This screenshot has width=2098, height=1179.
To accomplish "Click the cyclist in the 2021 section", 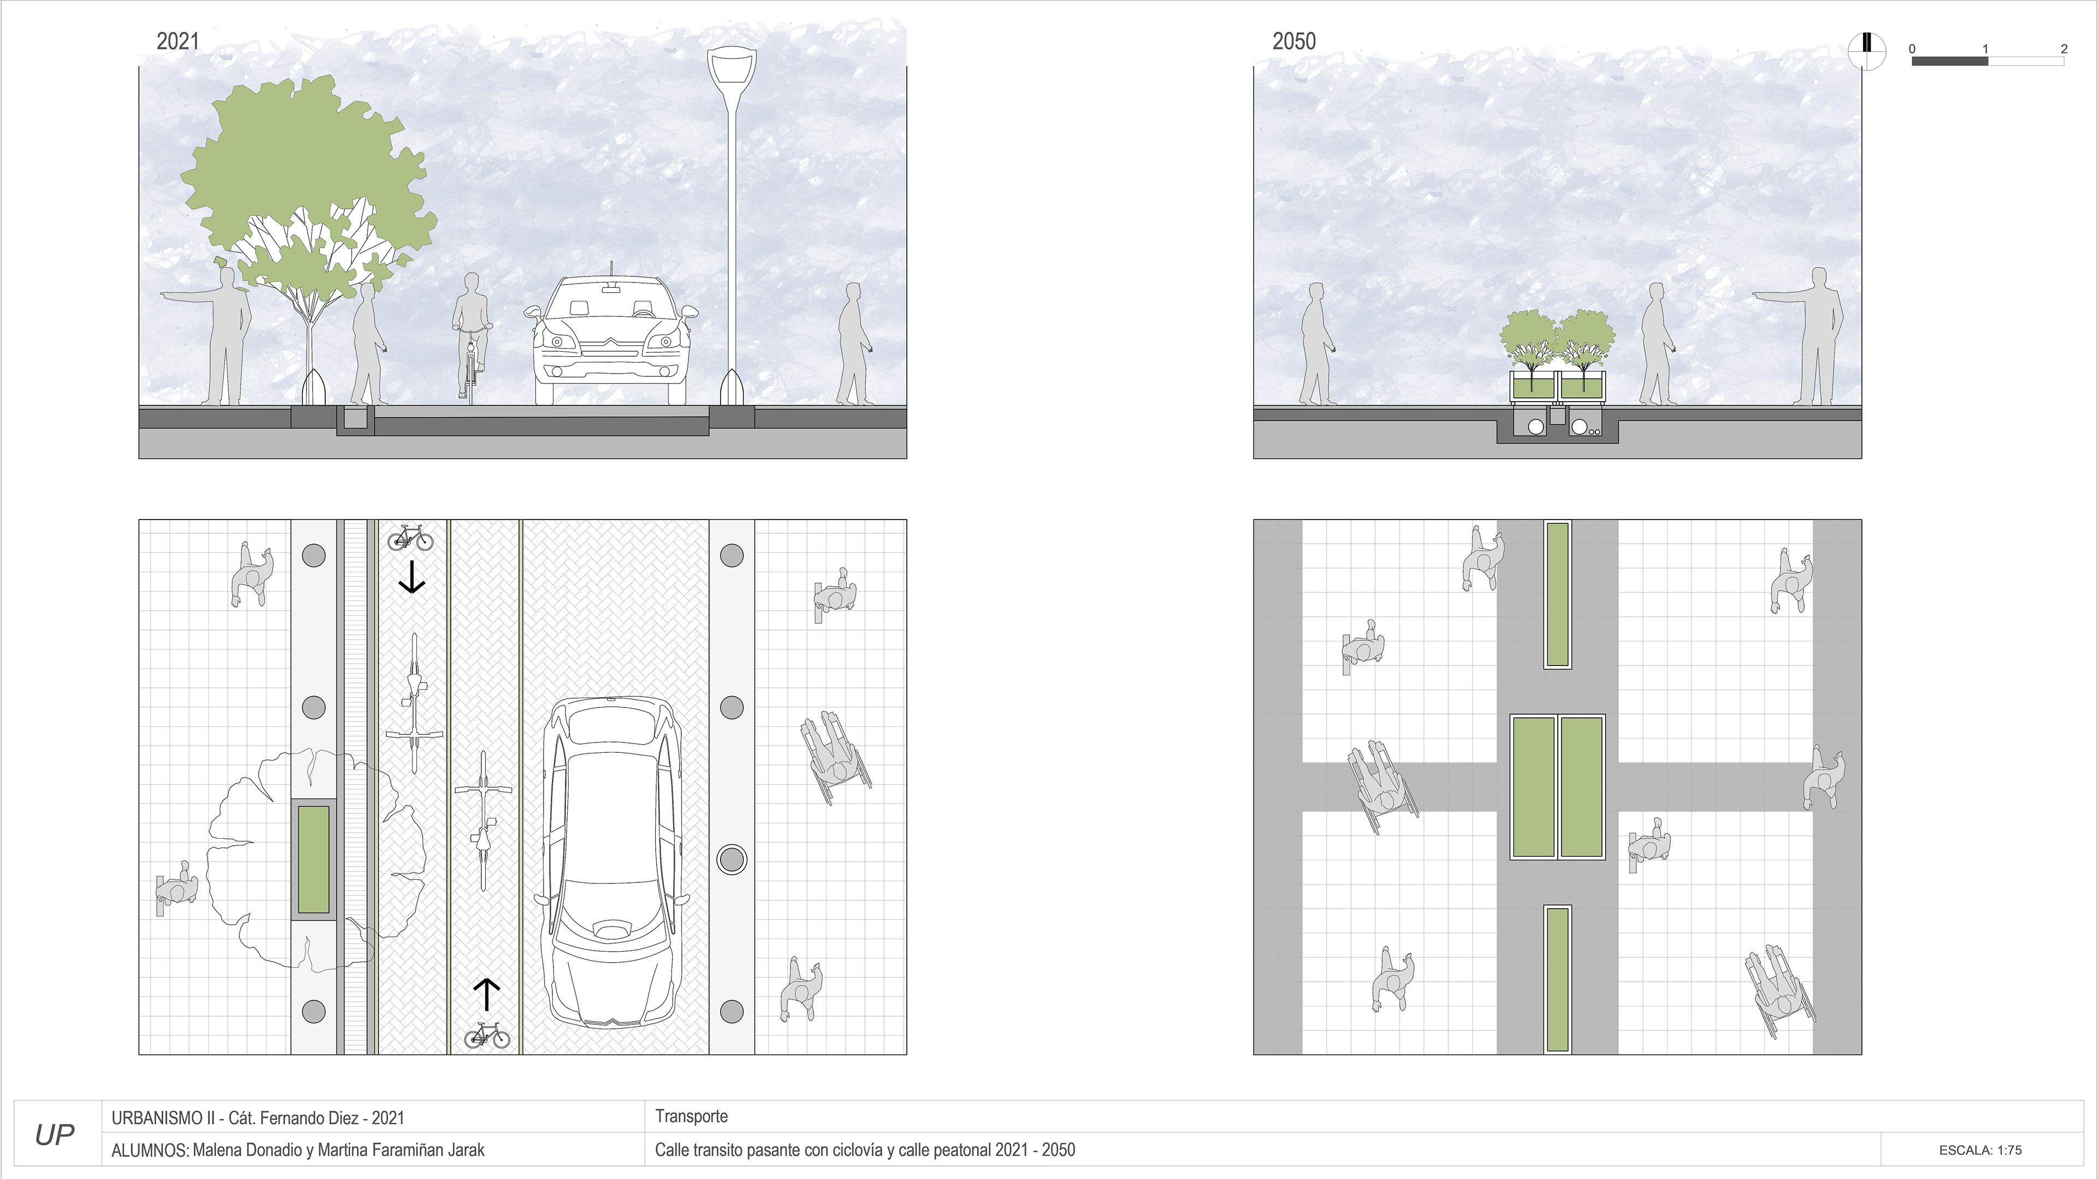I will tap(472, 338).
